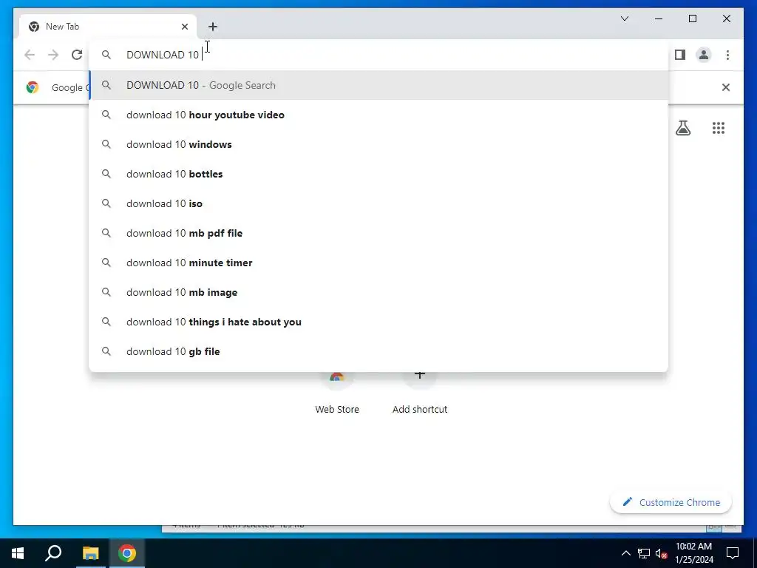This screenshot has width=757, height=568.
Task: Open the tab search chevron
Action: pyautogui.click(x=624, y=18)
